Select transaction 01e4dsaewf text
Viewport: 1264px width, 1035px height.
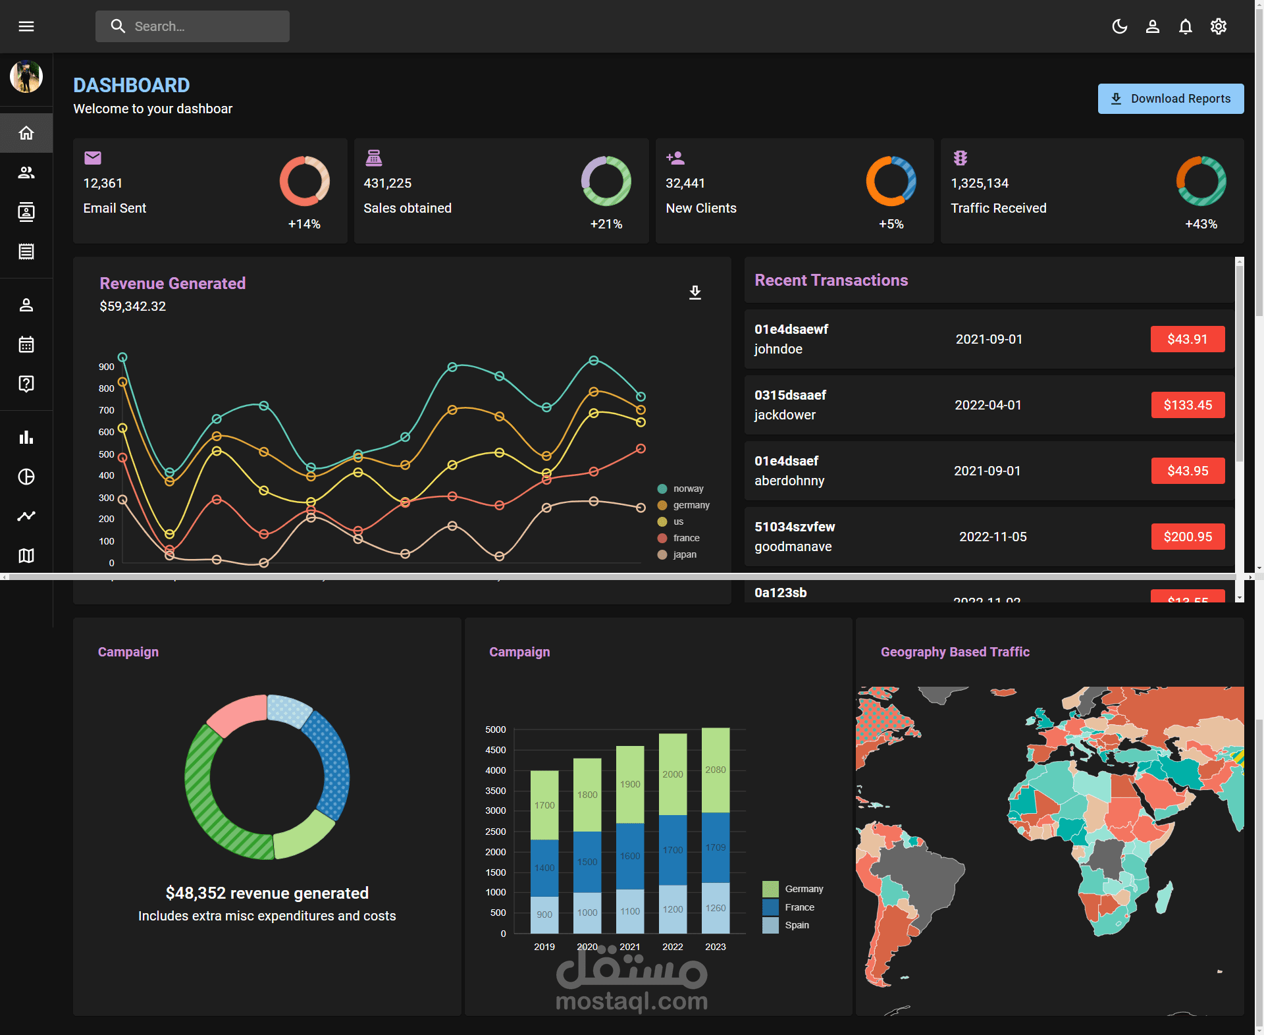pos(791,329)
